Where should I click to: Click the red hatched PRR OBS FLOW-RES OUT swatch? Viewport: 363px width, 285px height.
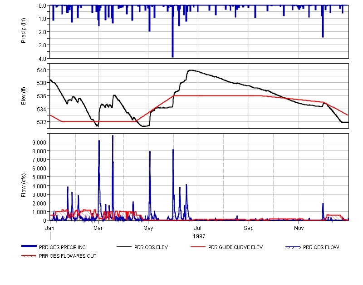(29, 256)
